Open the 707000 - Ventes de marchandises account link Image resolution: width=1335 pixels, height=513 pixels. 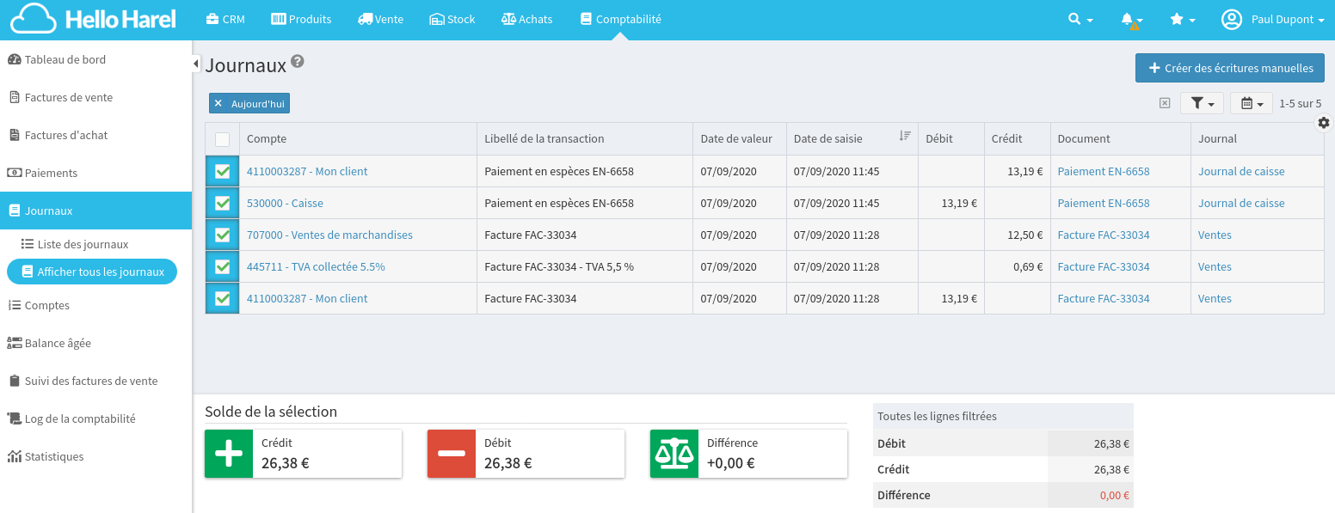coord(329,235)
